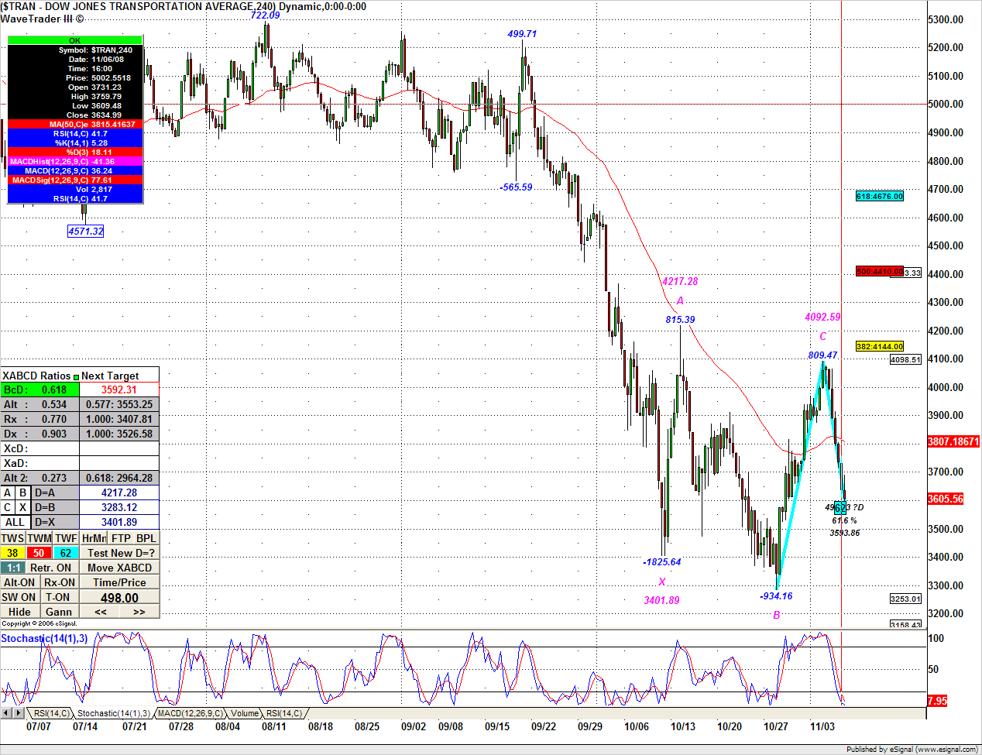The height and width of the screenshot is (755, 982).
Task: Click the red 500:4410.00 retracement label
Action: click(x=880, y=271)
